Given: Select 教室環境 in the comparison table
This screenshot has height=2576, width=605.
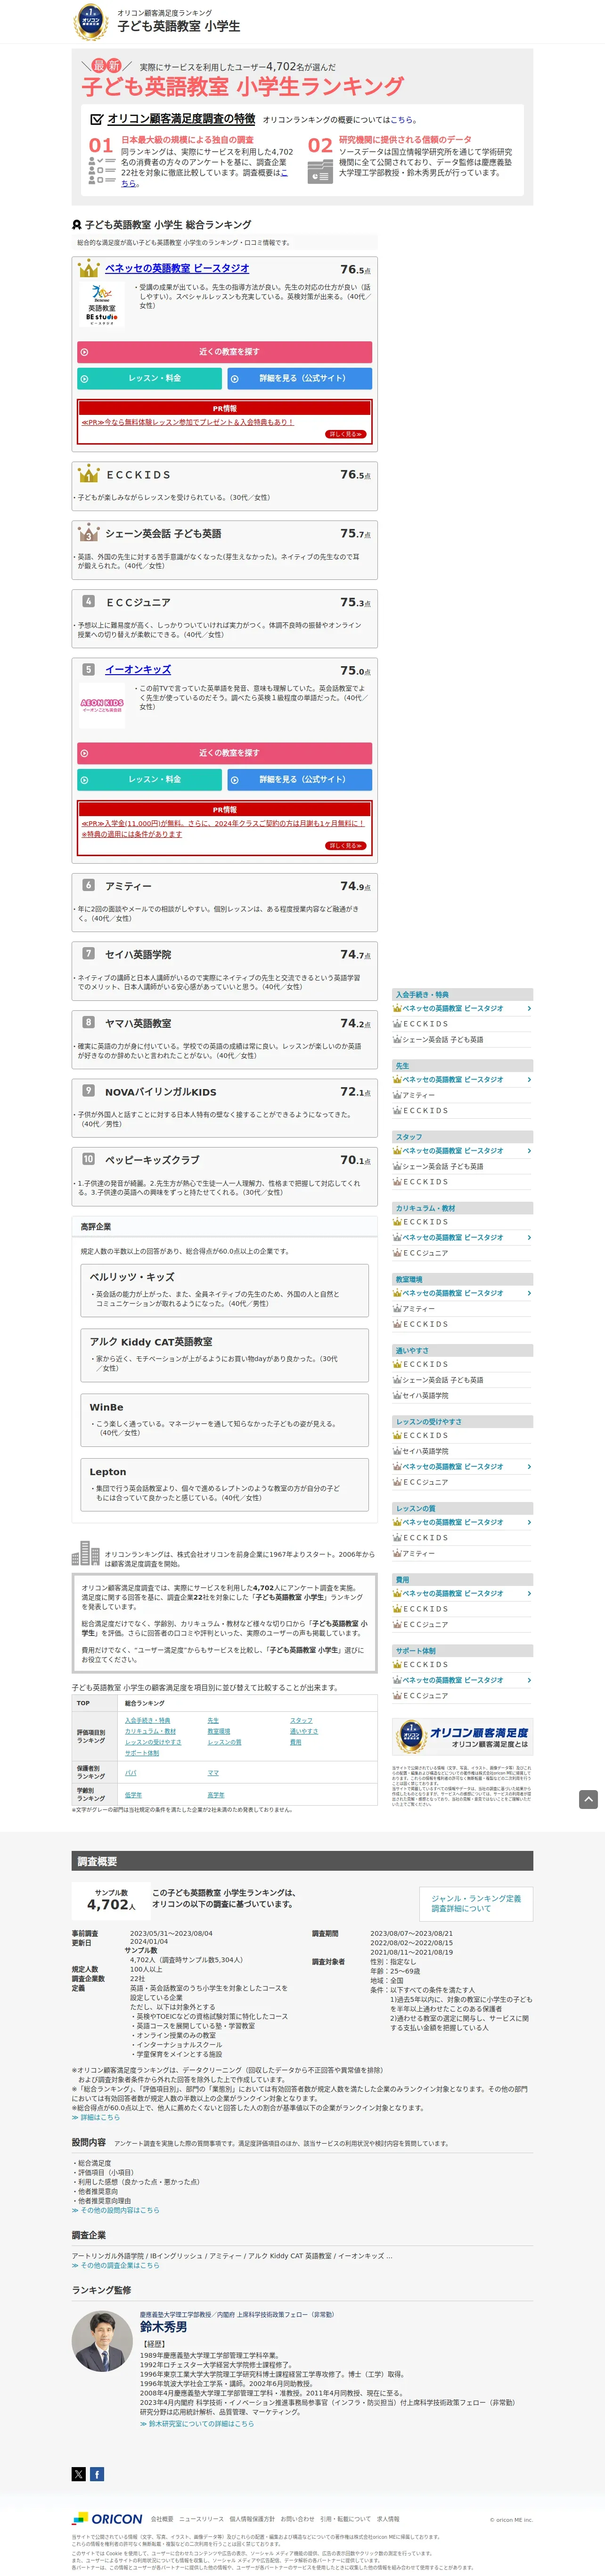Looking at the screenshot, I should pyautogui.click(x=219, y=1731).
